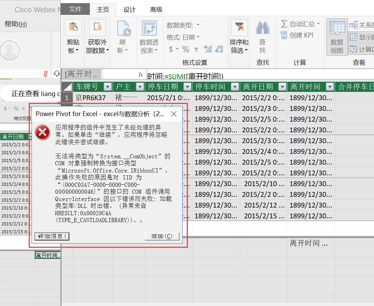Viewport: 374px width, 306px height.
Task: Click 离开时间 cell in Webex shared view
Action: pyautogui.click(x=48, y=255)
